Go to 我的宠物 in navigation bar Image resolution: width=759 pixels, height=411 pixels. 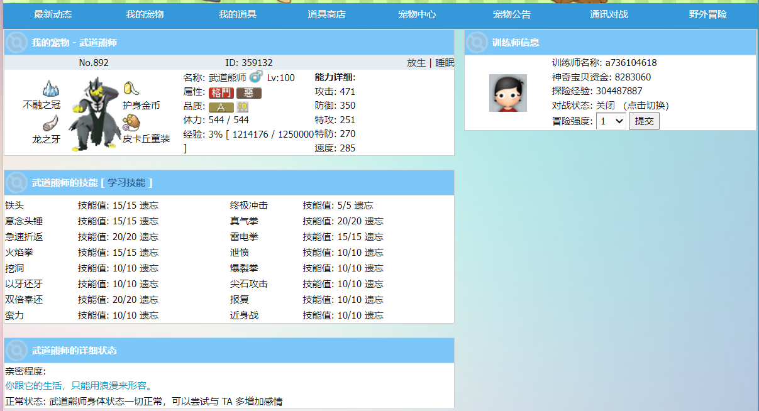(145, 14)
